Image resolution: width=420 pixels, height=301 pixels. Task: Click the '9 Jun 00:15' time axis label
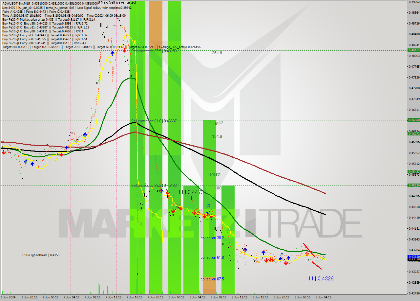click(303, 297)
